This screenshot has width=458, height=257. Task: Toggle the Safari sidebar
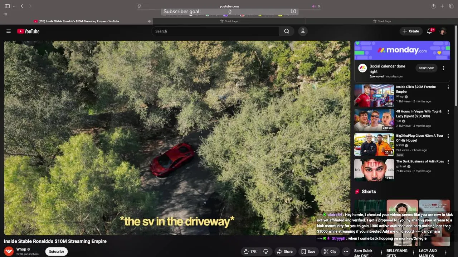pyautogui.click(x=7, y=6)
